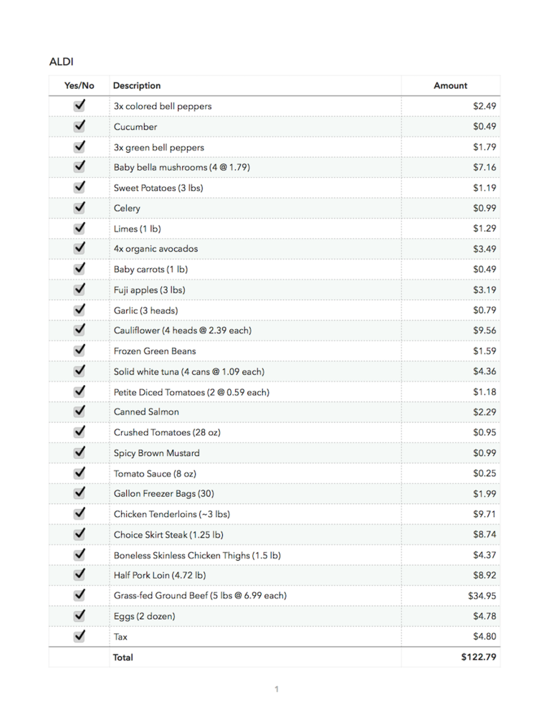Viewport: 554px width, 717px height.
Task: Toggle Baby carrots checkbox
Action: click(x=80, y=268)
